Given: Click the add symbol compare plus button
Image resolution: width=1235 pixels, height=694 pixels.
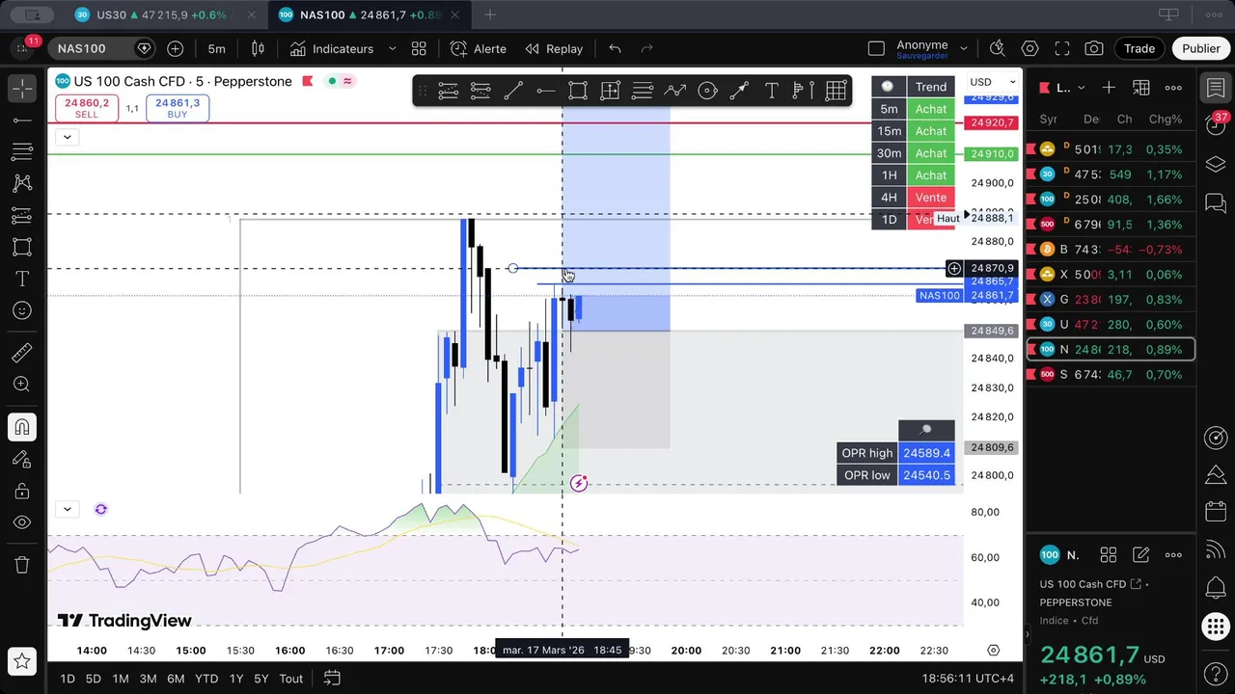Looking at the screenshot, I should (175, 48).
